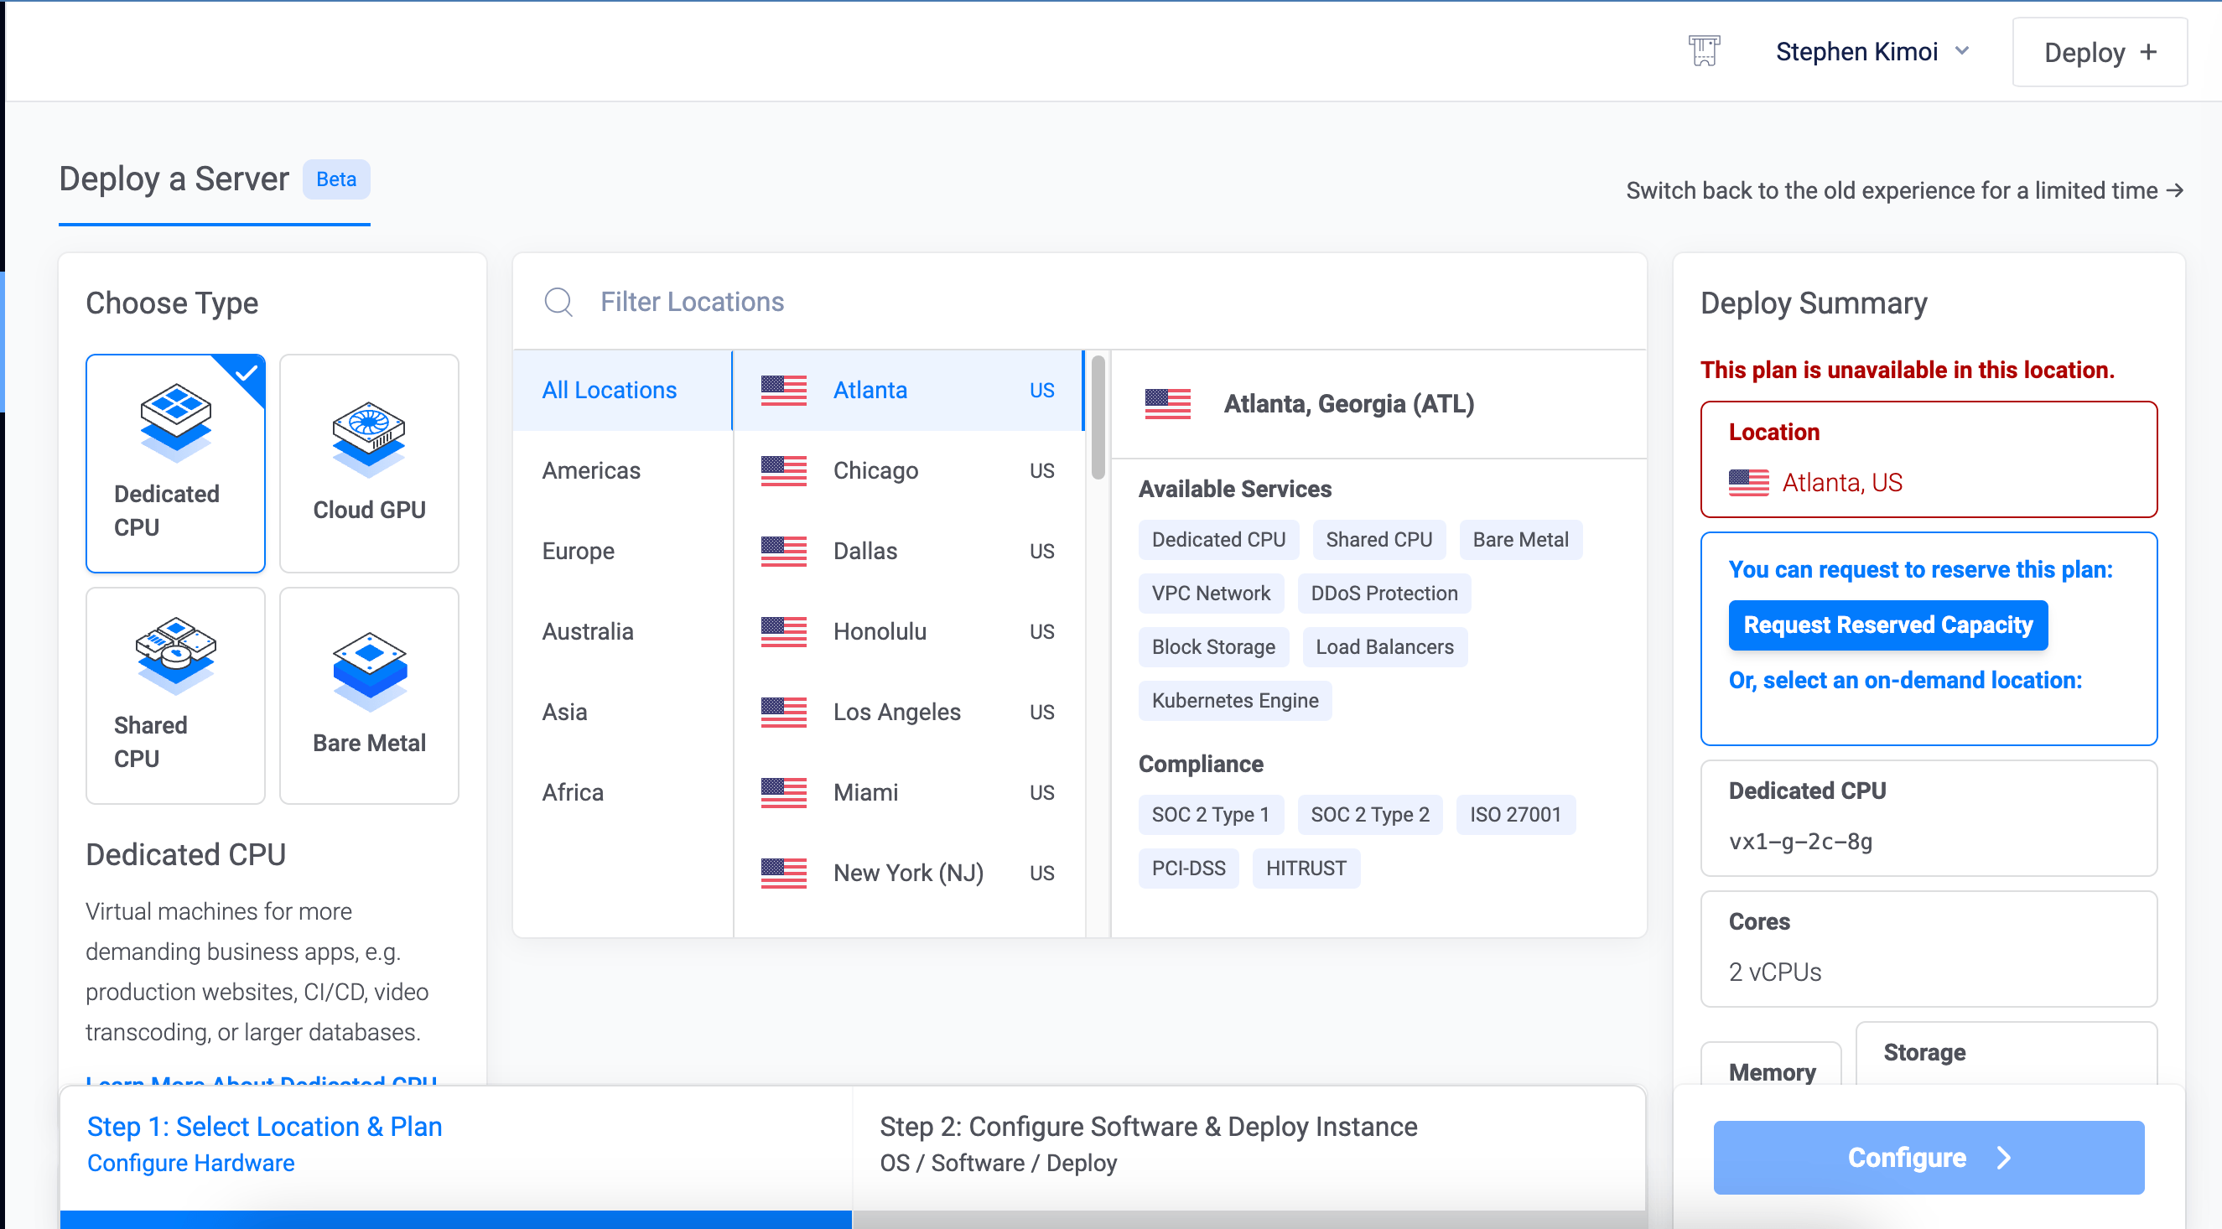This screenshot has height=1229, width=2222.
Task: Choose the Bare Metal plan card
Action: [x=368, y=694]
